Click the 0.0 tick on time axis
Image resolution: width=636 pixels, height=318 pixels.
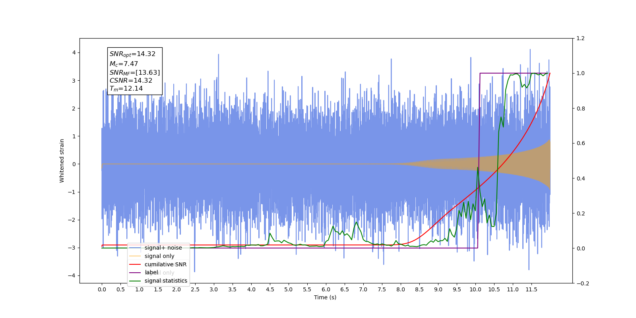(x=102, y=289)
